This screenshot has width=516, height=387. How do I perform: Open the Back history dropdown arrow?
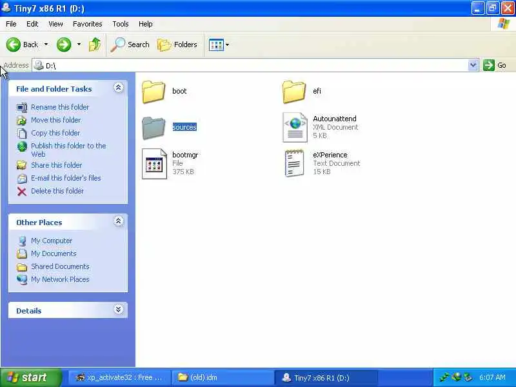click(x=46, y=45)
